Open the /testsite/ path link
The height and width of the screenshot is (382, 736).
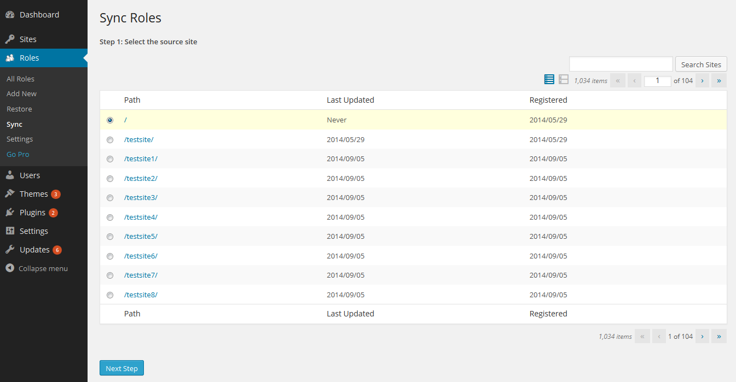point(139,139)
